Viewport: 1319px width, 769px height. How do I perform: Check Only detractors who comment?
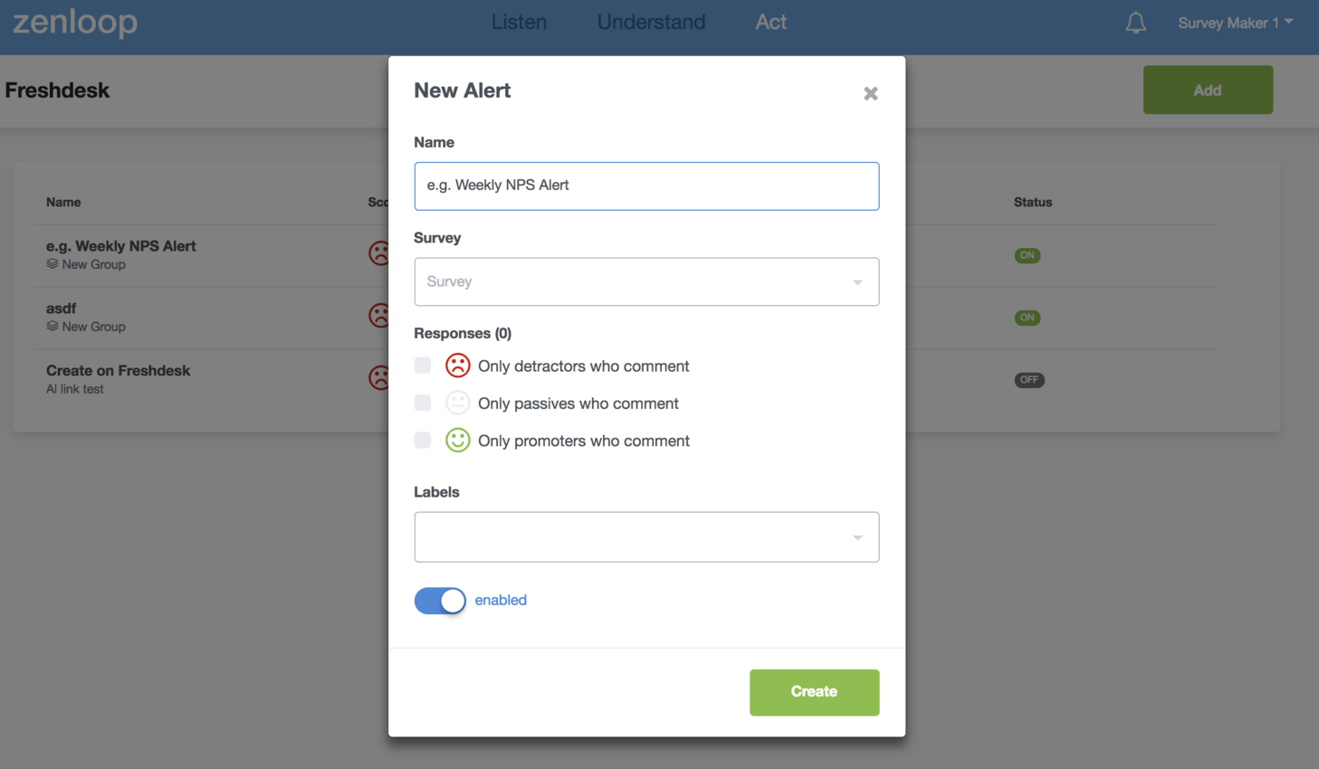(x=422, y=365)
